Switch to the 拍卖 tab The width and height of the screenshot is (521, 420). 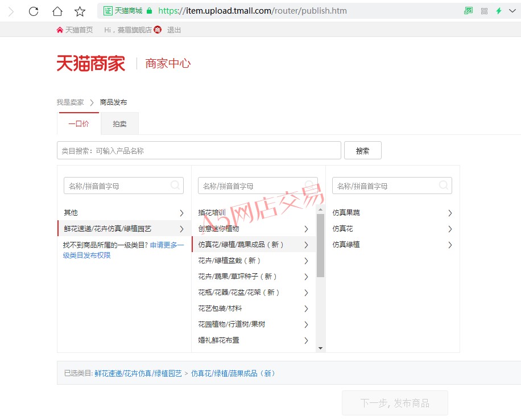pos(119,123)
